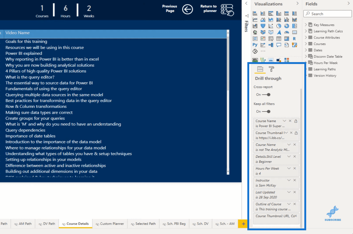Choose the funnel chart visual

point(263,26)
